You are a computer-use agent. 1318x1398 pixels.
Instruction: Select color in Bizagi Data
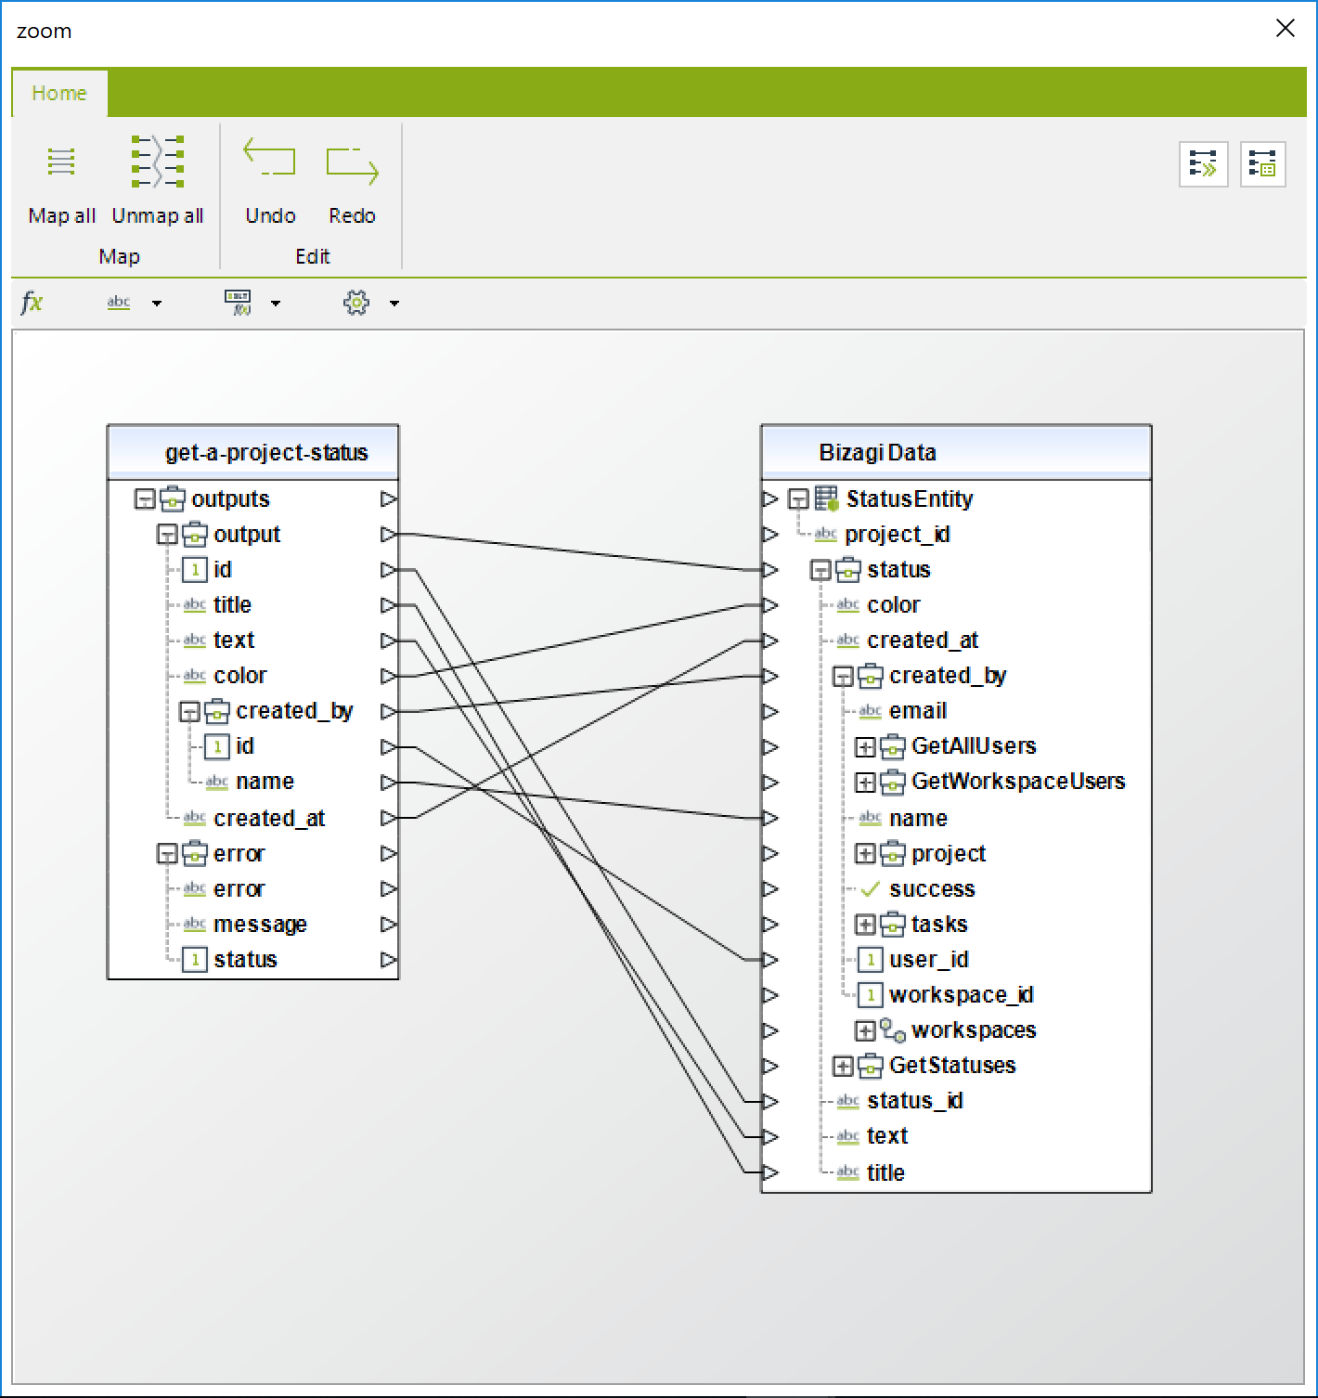pyautogui.click(x=894, y=605)
